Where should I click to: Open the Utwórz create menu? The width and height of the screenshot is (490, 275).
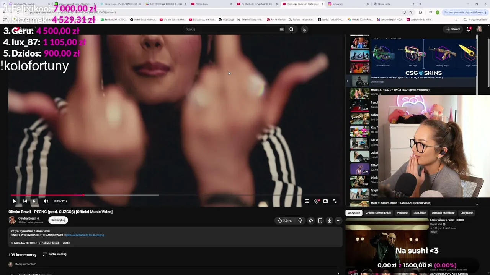pos(453,29)
